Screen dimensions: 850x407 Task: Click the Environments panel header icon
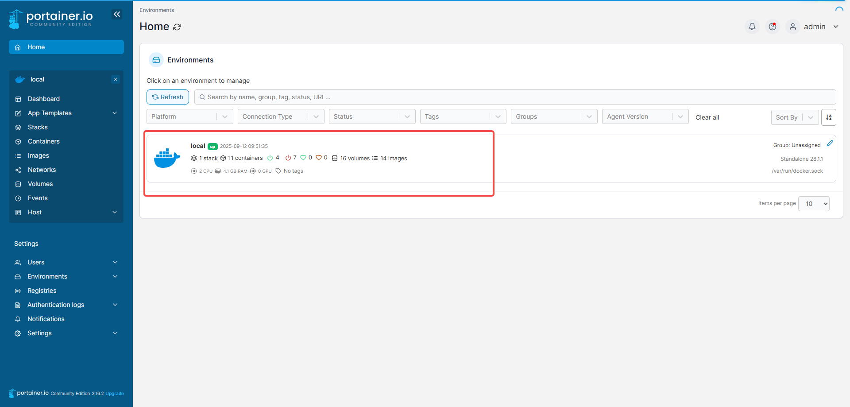pos(156,60)
